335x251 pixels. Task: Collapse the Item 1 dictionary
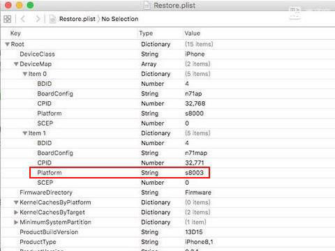25,133
